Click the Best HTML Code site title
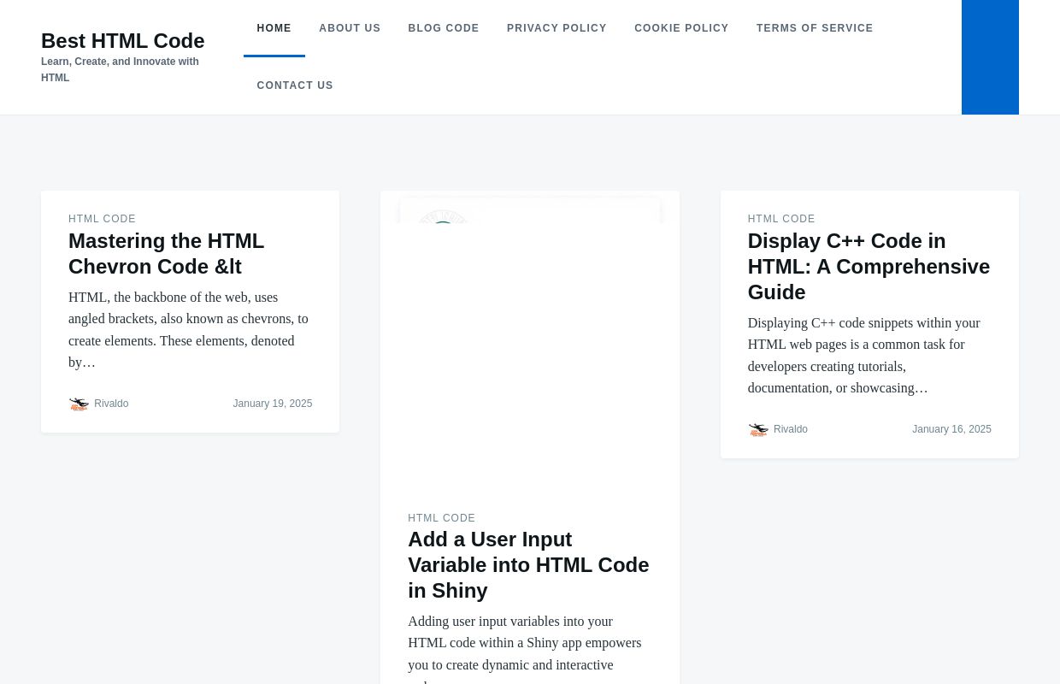 (122, 40)
